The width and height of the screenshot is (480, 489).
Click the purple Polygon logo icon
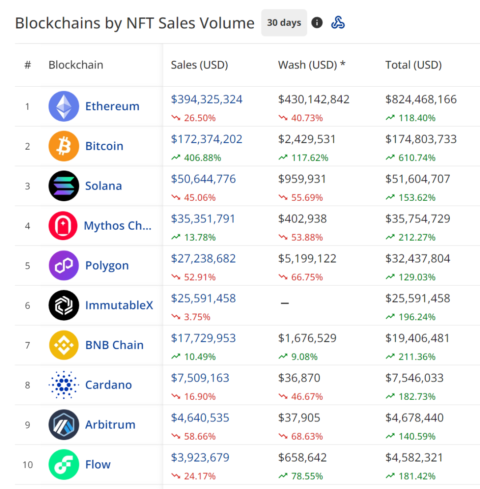click(64, 266)
